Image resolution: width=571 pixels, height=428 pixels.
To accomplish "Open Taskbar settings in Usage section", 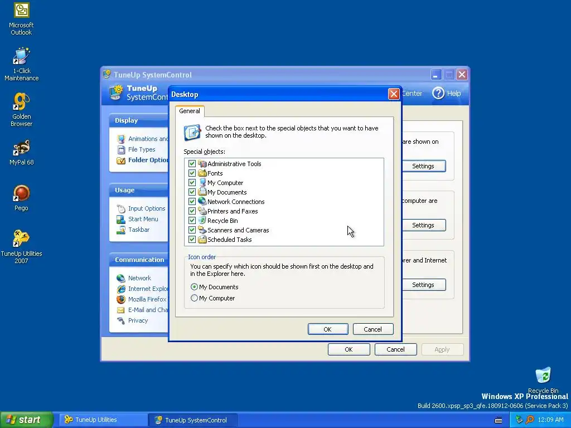I will pyautogui.click(x=139, y=230).
